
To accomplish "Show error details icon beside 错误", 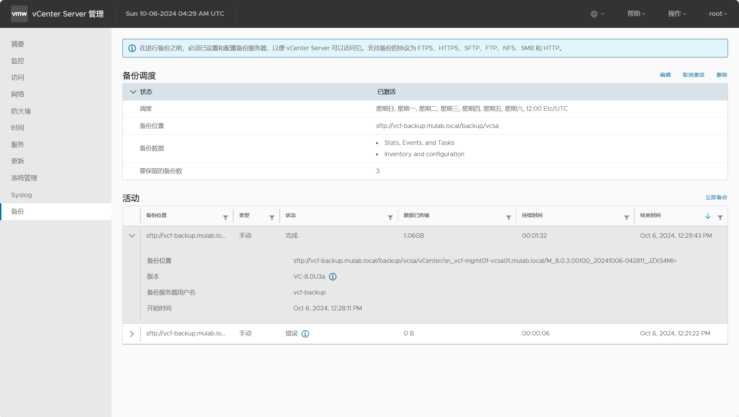I will pyautogui.click(x=305, y=334).
